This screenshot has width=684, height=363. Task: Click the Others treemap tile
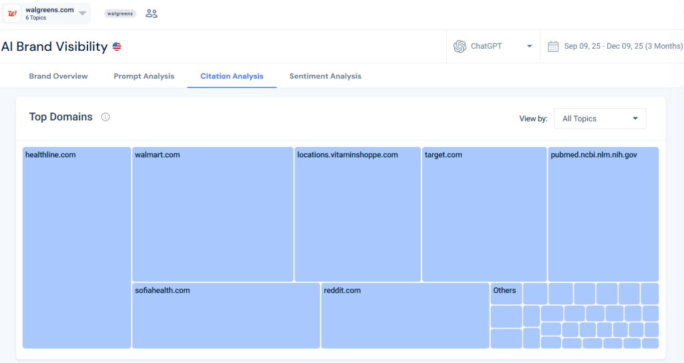click(506, 293)
